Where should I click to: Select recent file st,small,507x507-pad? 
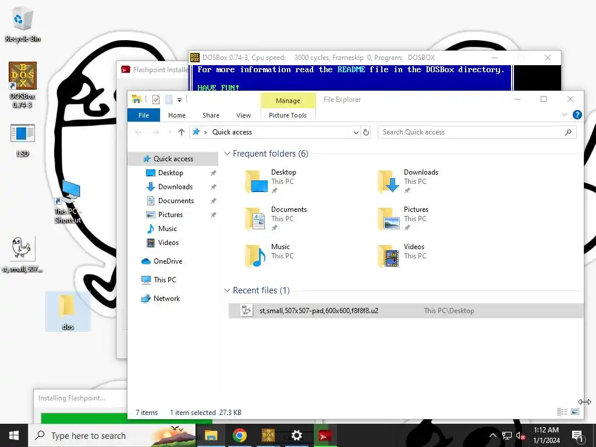tap(406, 311)
